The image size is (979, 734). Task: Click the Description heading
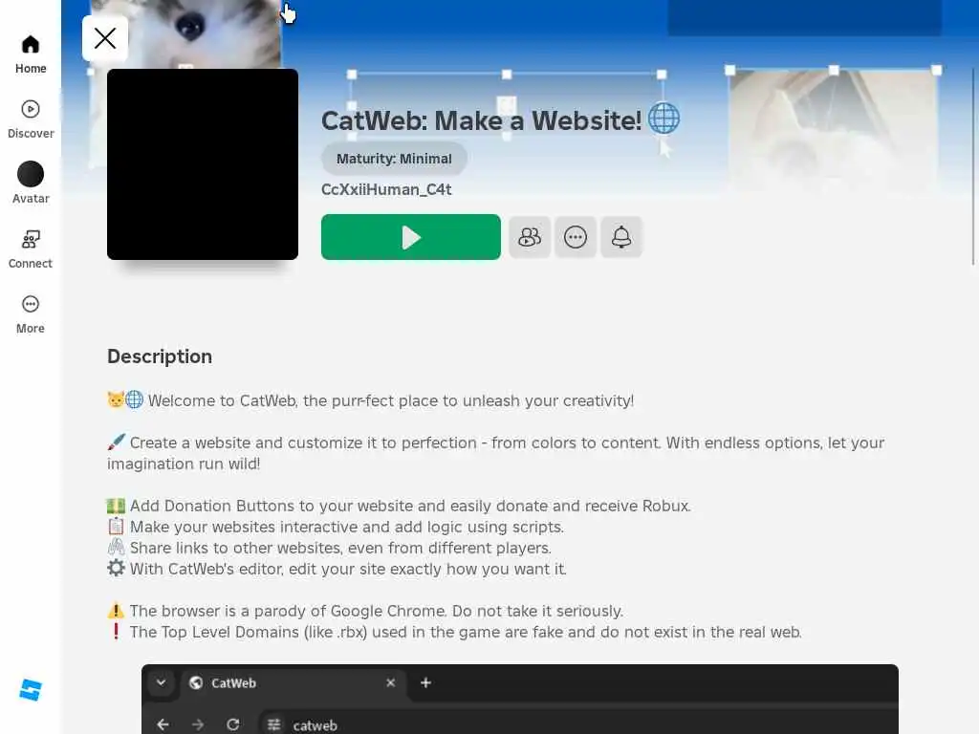click(160, 356)
